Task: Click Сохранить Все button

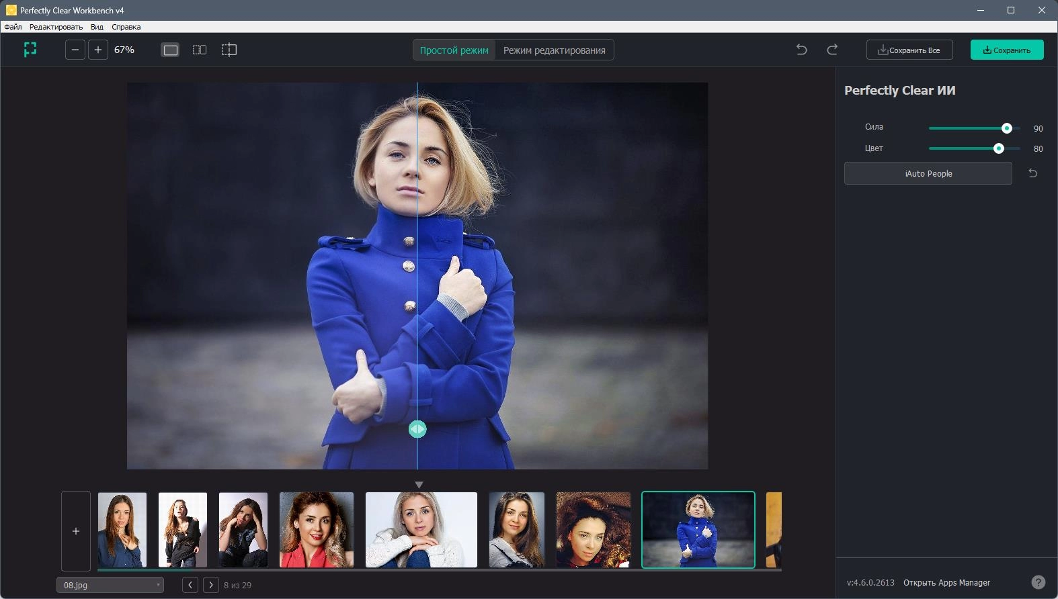Action: 909,50
